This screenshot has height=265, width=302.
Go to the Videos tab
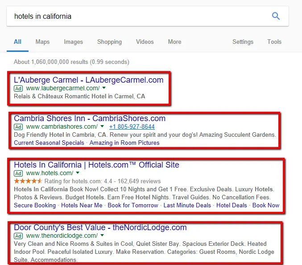click(145, 42)
